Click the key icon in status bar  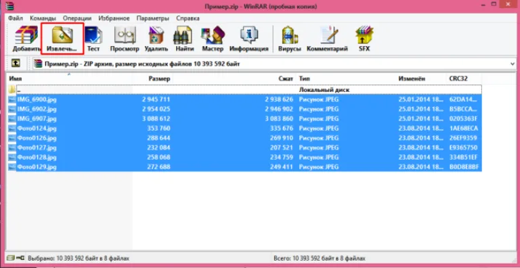click(x=20, y=258)
